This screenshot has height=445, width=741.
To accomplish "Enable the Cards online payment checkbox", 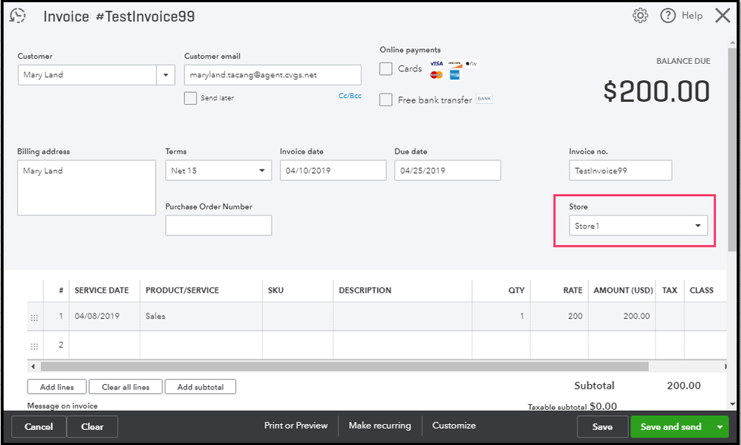I will (x=386, y=69).
